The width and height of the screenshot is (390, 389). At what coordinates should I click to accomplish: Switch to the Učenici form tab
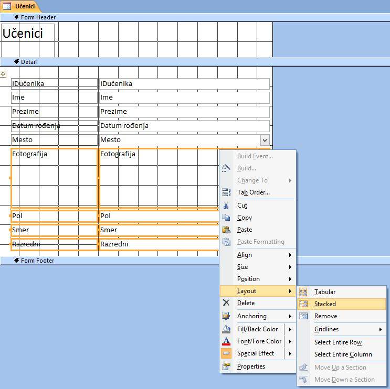pyautogui.click(x=20, y=6)
